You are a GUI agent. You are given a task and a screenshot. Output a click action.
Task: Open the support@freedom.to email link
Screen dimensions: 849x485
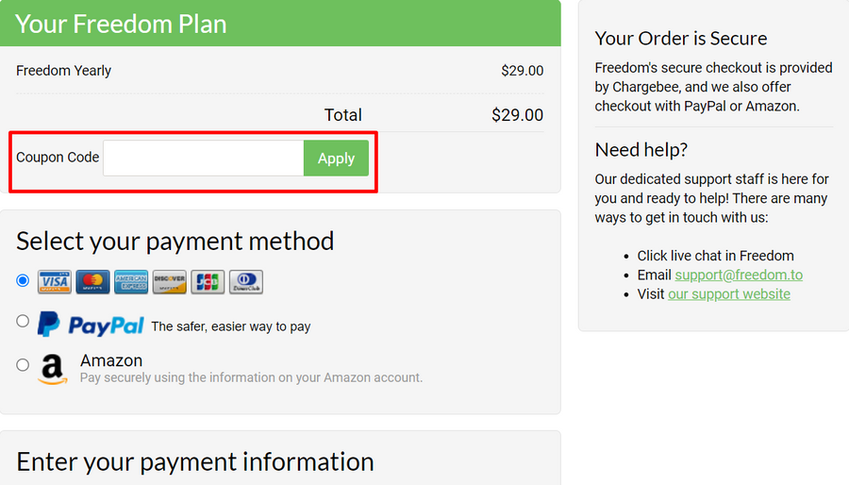739,275
